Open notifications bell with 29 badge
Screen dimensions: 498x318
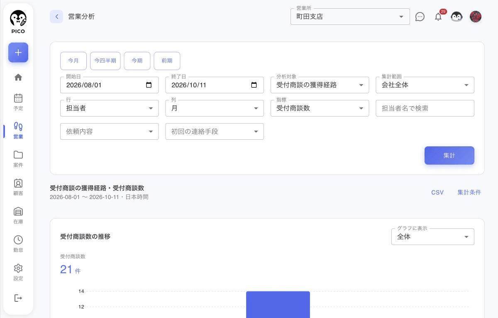(x=438, y=17)
